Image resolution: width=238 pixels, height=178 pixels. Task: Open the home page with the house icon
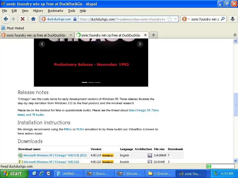(x=33, y=19)
